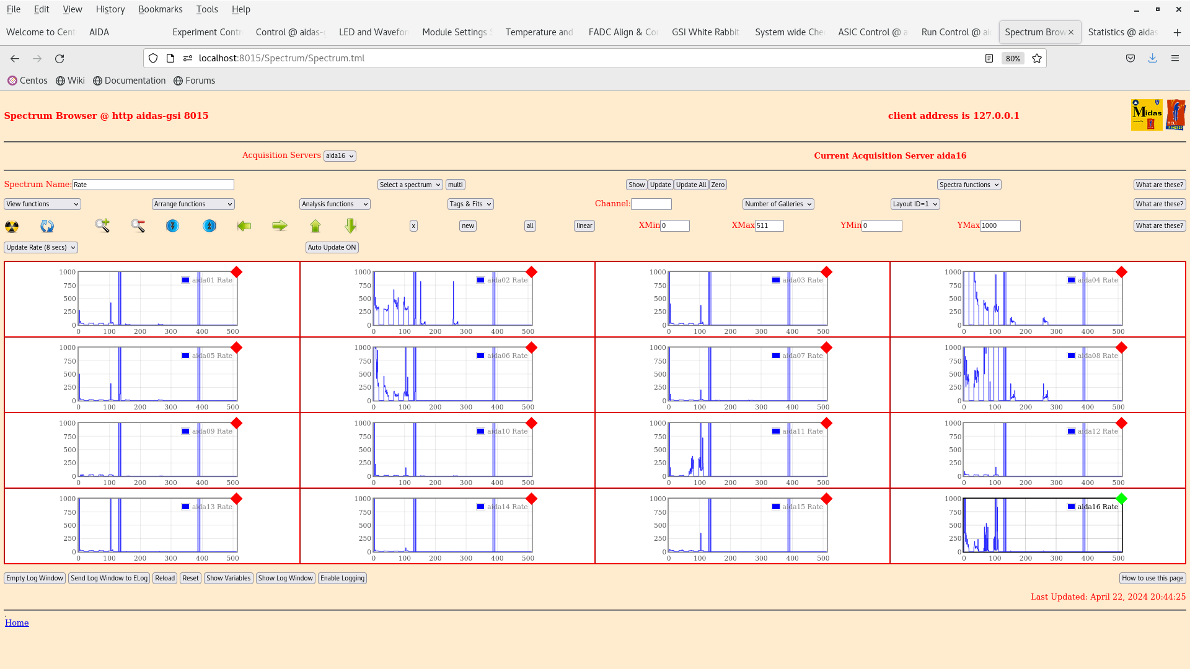This screenshot has width=1190, height=669.
Task: Click the Tcl feather logo icon
Action: point(1176,115)
